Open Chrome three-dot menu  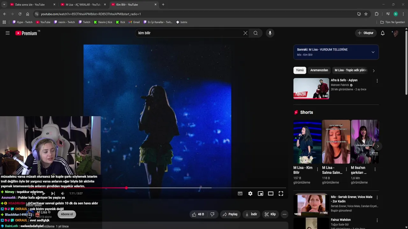point(404,14)
